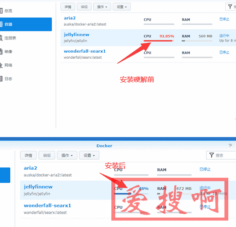Click 日志 list icon in upper sidebar

tap(1, 78)
